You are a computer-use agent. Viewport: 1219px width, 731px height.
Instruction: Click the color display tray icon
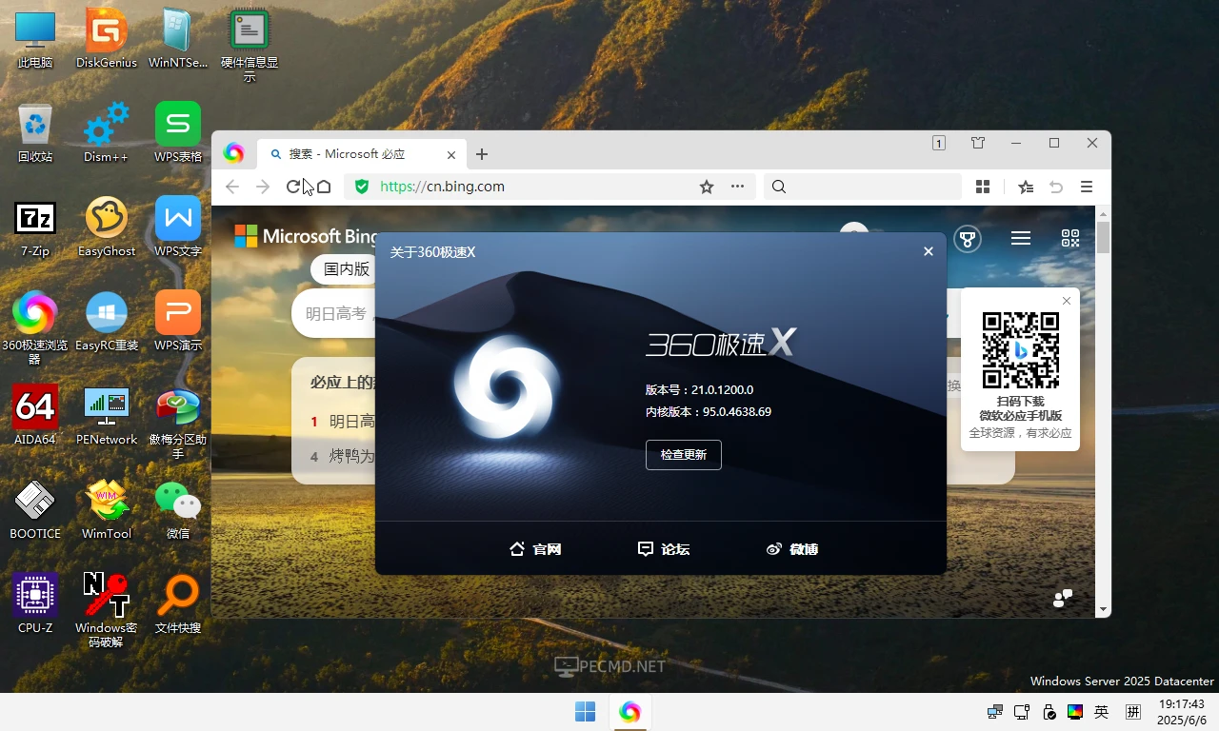pyautogui.click(x=1075, y=712)
